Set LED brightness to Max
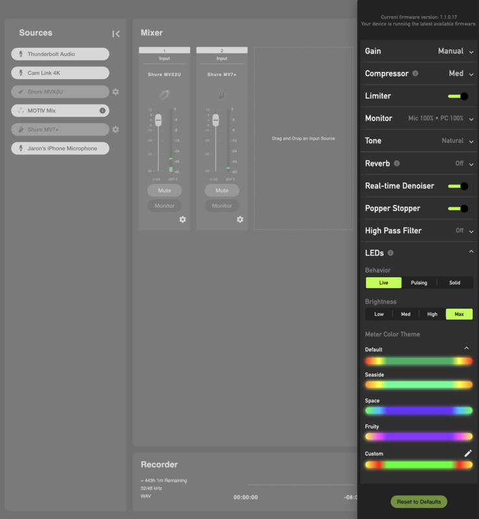Screen dimensions: 479x519 point(459,314)
